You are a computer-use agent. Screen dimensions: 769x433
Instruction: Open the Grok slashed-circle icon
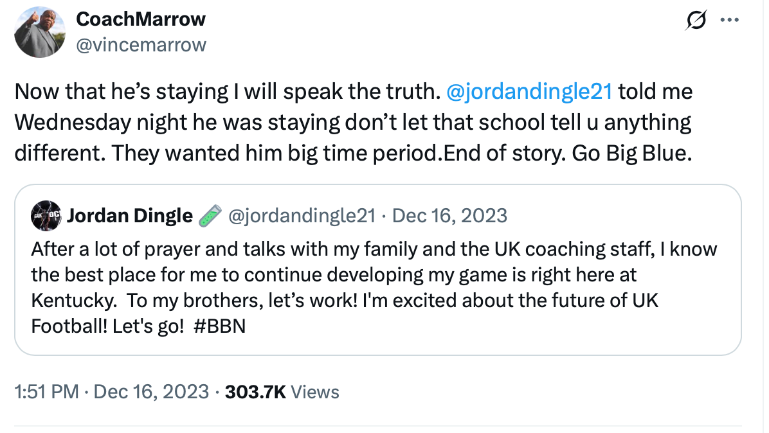[696, 21]
